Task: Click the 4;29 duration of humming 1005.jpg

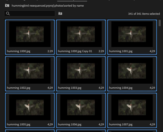Action: click(x=50, y=124)
